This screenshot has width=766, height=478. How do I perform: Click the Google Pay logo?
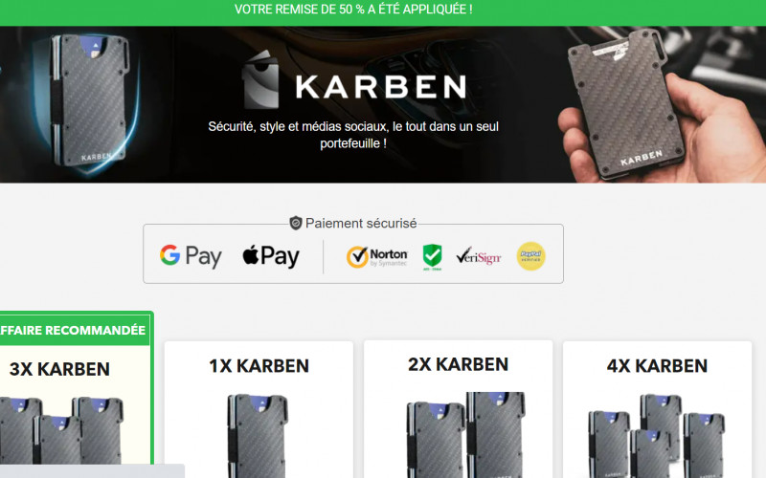point(191,255)
